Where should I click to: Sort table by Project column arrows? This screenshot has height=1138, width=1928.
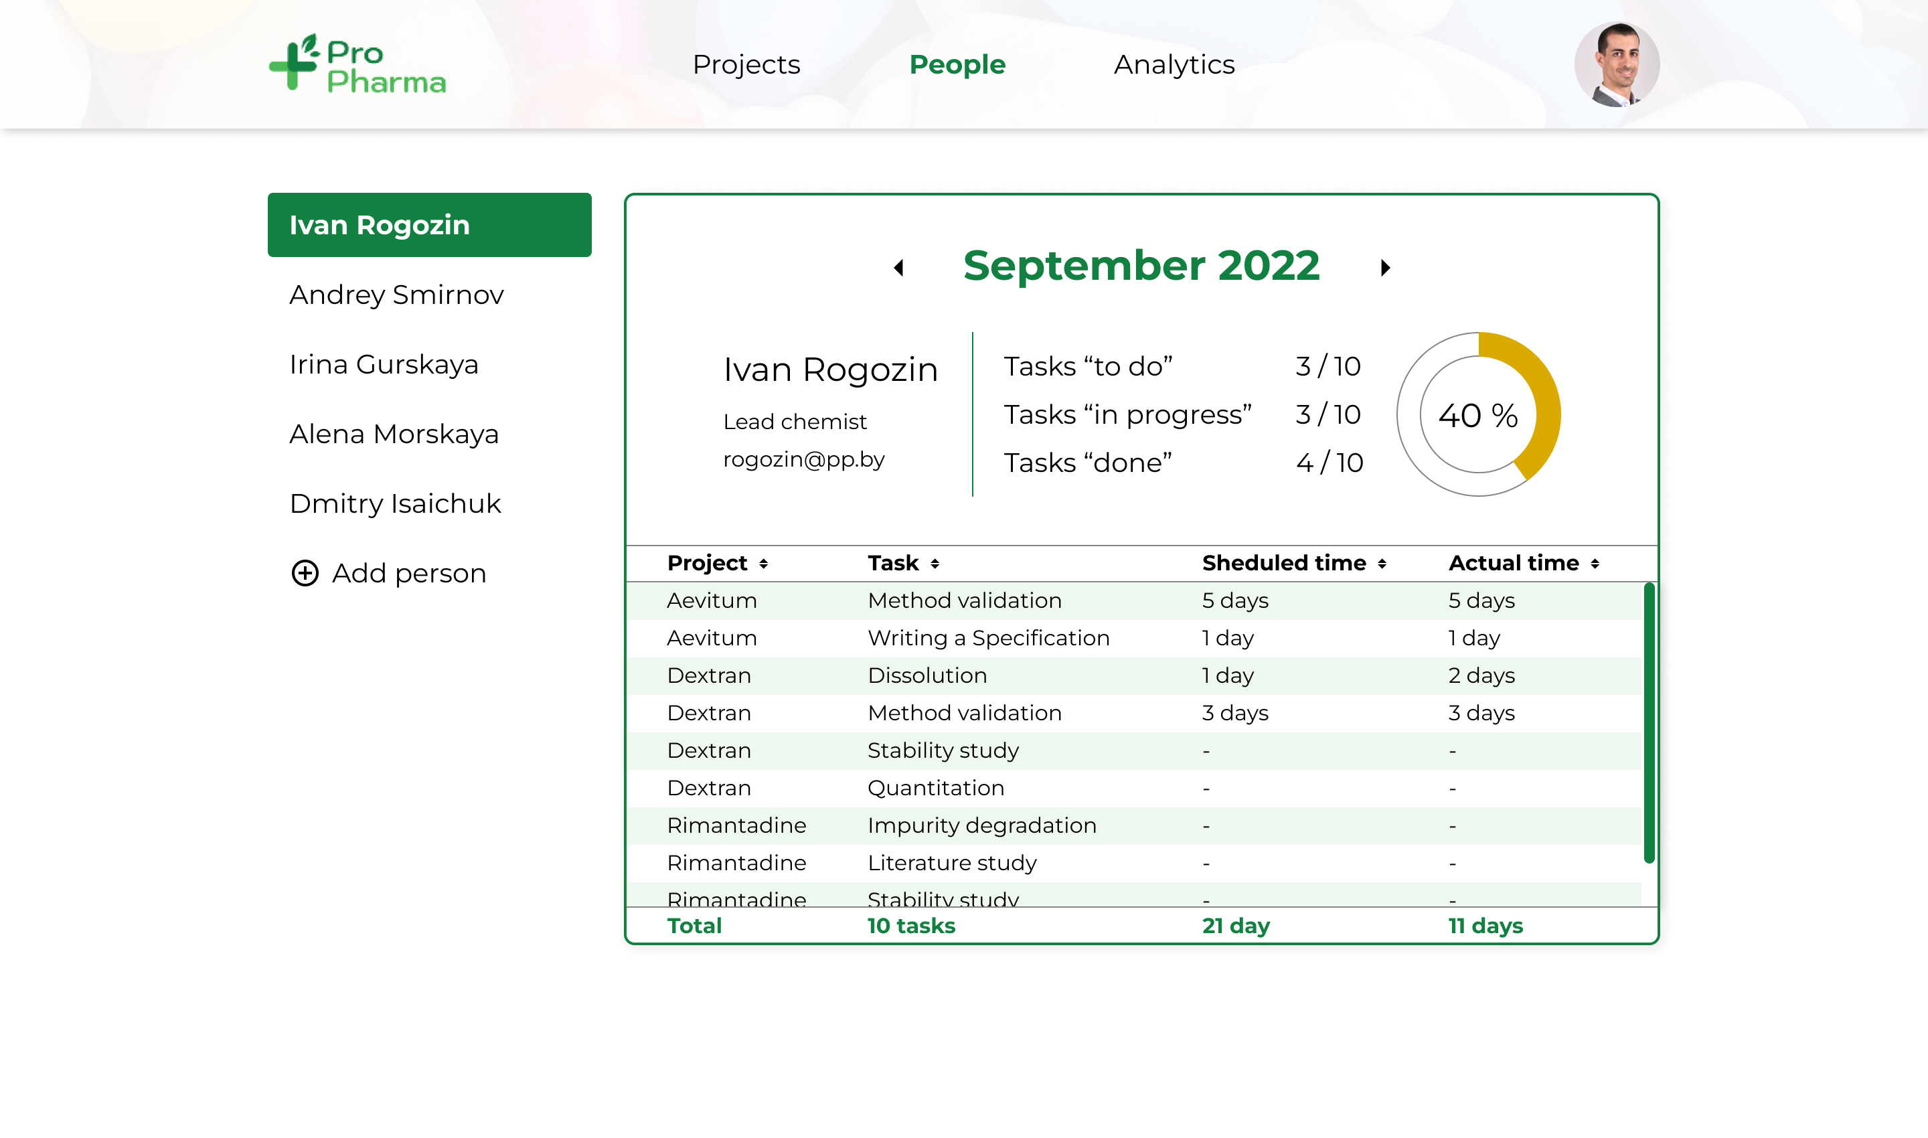point(764,564)
